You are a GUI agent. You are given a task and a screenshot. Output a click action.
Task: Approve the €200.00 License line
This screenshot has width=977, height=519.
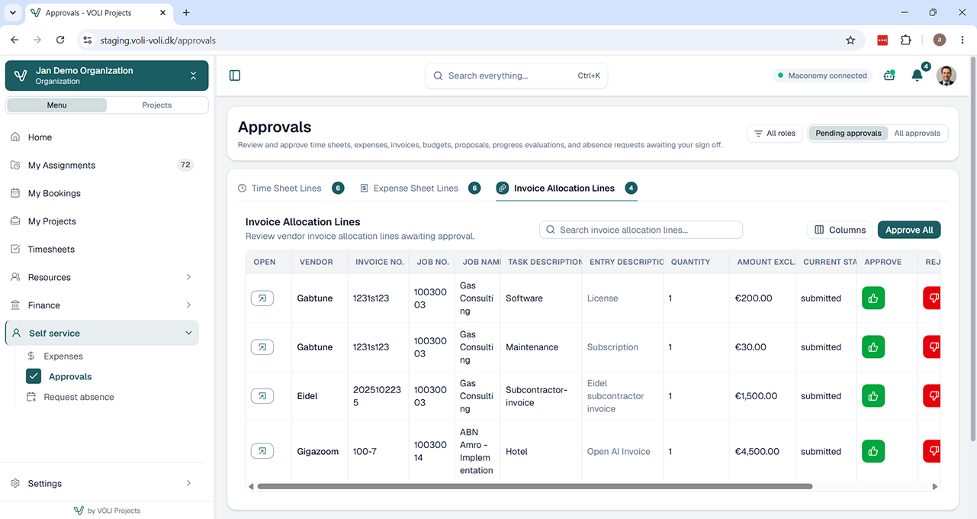pos(873,298)
